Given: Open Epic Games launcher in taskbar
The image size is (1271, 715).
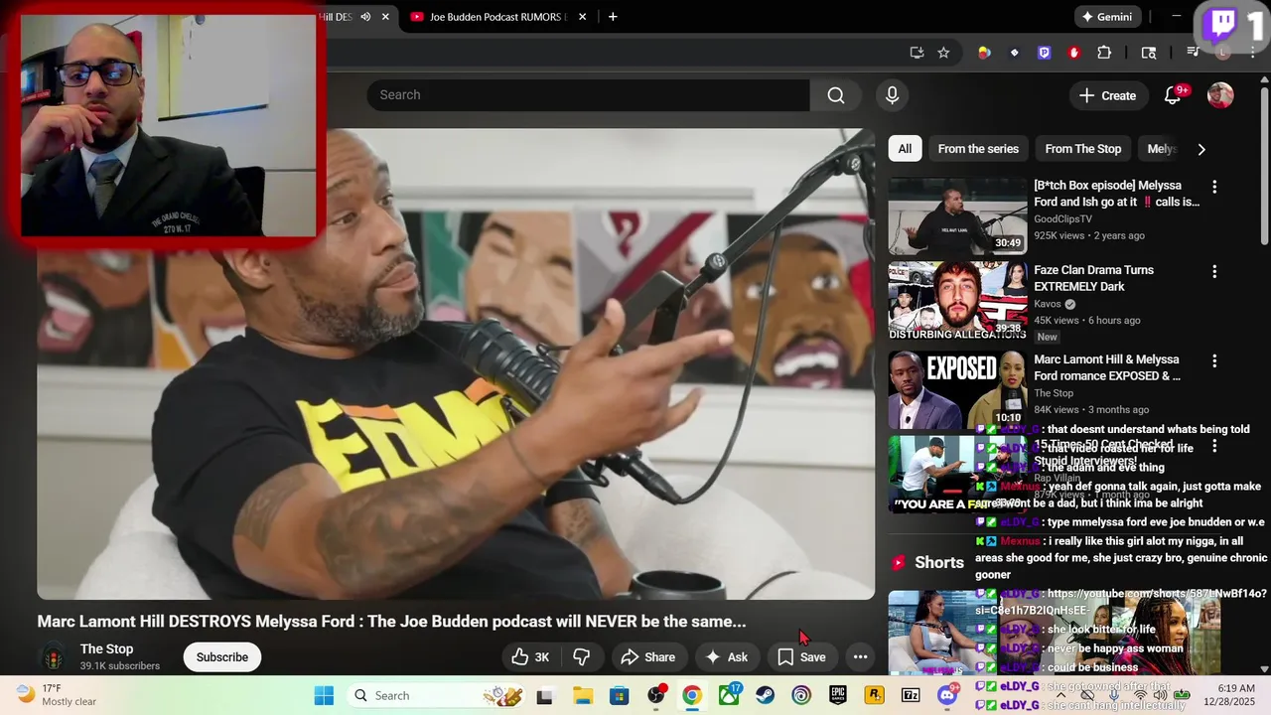Looking at the screenshot, I should [838, 695].
